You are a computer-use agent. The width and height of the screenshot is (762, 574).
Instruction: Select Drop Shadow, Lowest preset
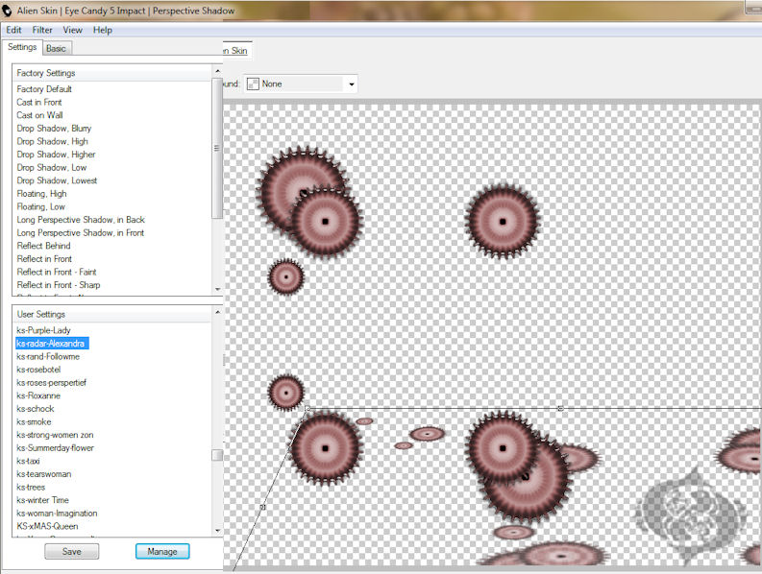click(x=57, y=181)
